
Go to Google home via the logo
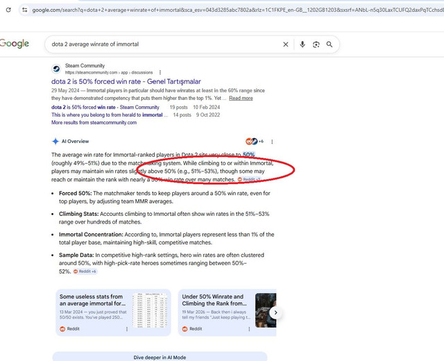pyautogui.click(x=14, y=44)
